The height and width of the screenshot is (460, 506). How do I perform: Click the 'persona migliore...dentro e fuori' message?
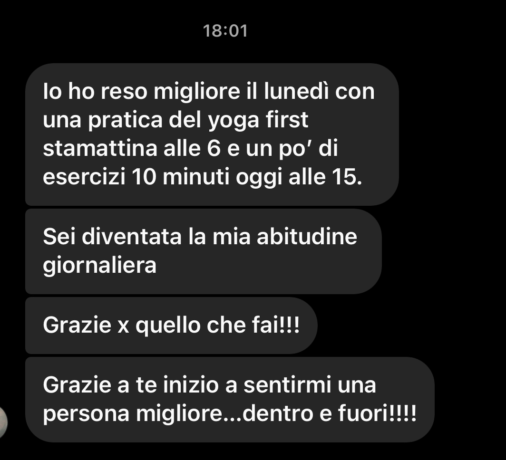pyautogui.click(x=230, y=399)
